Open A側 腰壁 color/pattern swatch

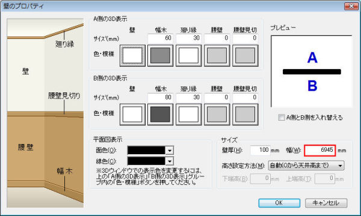click(x=217, y=56)
